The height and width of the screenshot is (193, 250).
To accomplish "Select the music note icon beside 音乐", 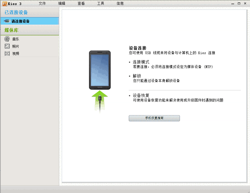I will [7, 39].
